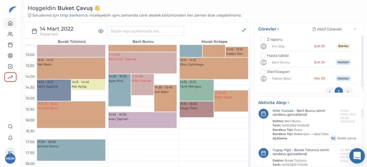The image size is (367, 167).
Task: Check the Z raporu task checkbox
Action: coord(263,39)
